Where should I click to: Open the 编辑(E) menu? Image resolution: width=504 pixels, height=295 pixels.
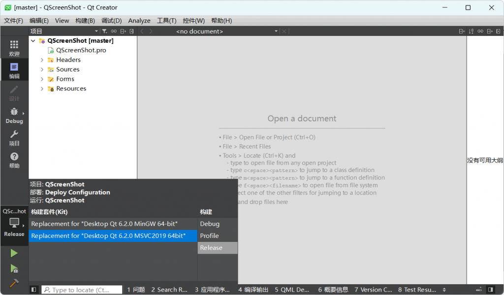click(x=39, y=21)
